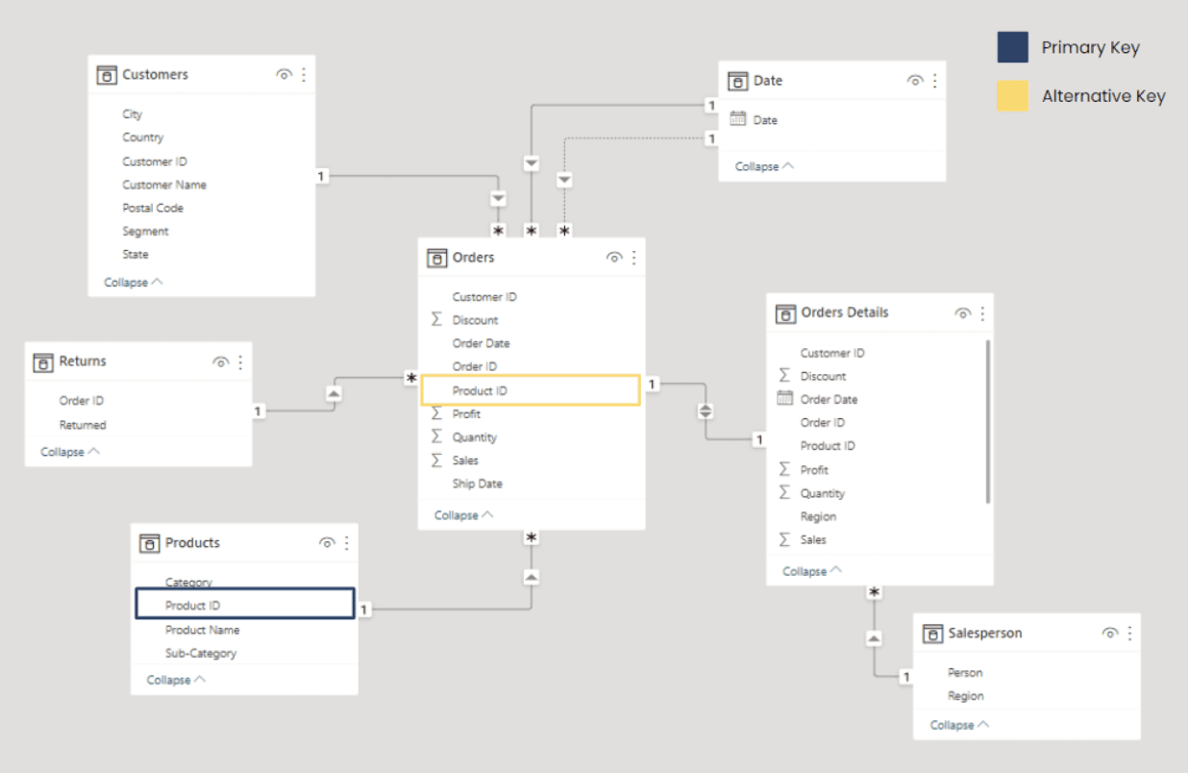Click the bidirectional filter arrow on Orders relationship
Viewport: 1188px width, 773px height.
pos(705,411)
